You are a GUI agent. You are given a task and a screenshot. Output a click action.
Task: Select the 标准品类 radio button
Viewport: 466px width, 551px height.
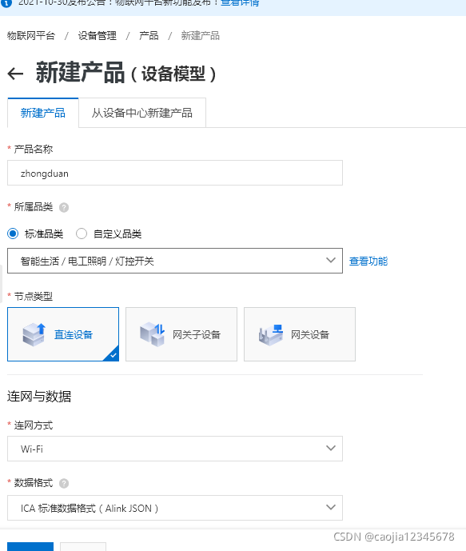click(x=13, y=234)
